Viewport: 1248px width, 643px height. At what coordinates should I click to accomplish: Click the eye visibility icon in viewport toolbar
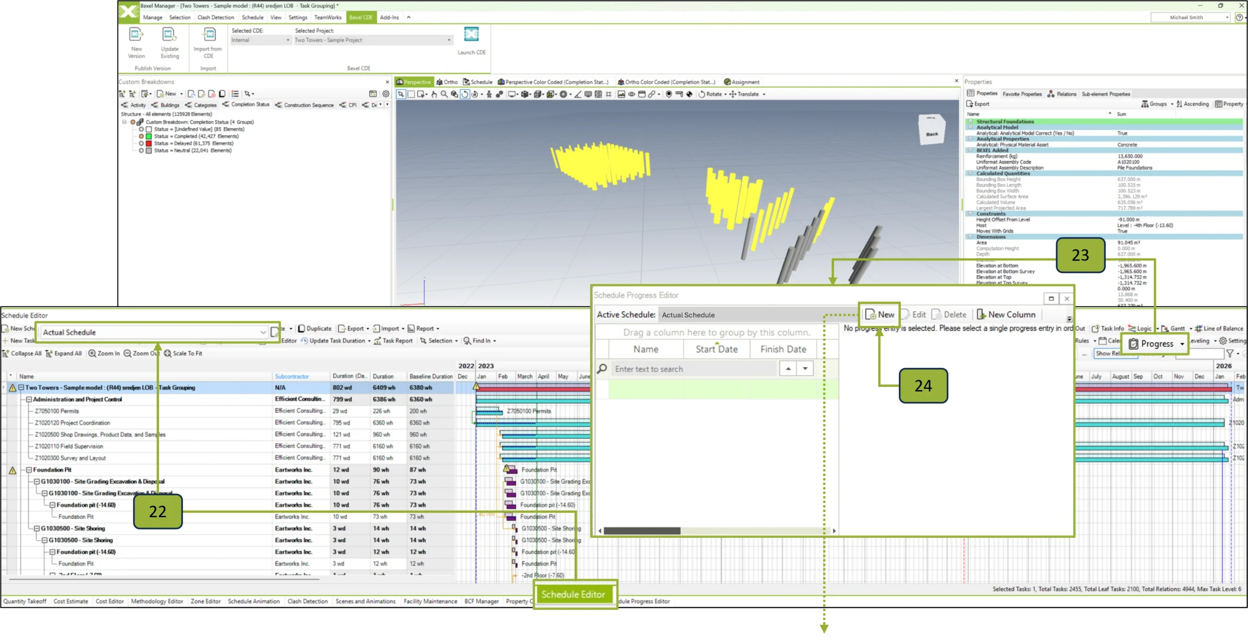tap(631, 94)
